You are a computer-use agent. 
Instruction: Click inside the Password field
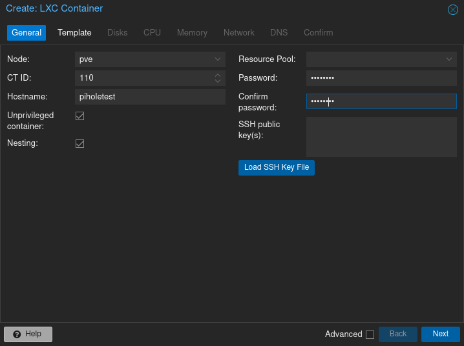(381, 78)
